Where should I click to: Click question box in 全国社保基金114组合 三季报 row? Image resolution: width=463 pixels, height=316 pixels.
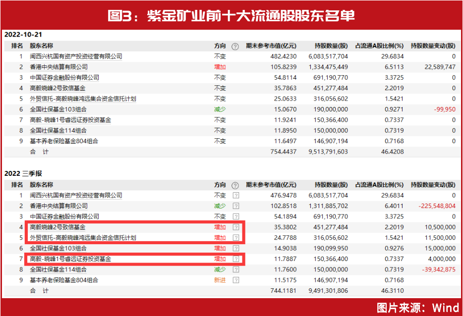(x=236, y=269)
